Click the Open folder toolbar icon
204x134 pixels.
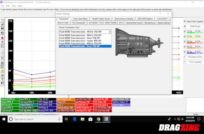[x=2, y=24]
